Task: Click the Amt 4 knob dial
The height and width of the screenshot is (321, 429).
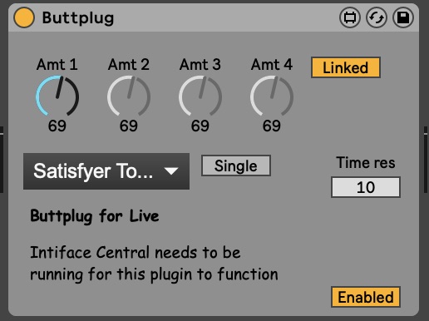Action: click(272, 96)
